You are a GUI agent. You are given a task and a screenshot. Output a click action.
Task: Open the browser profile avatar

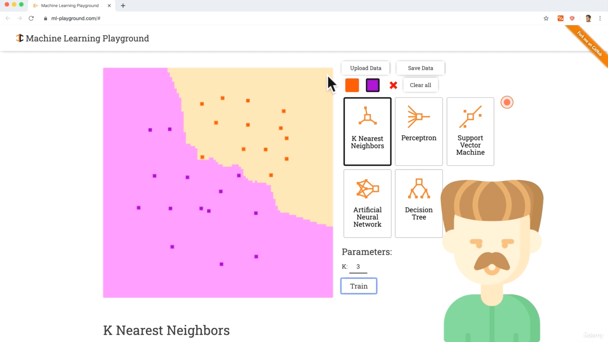588,19
